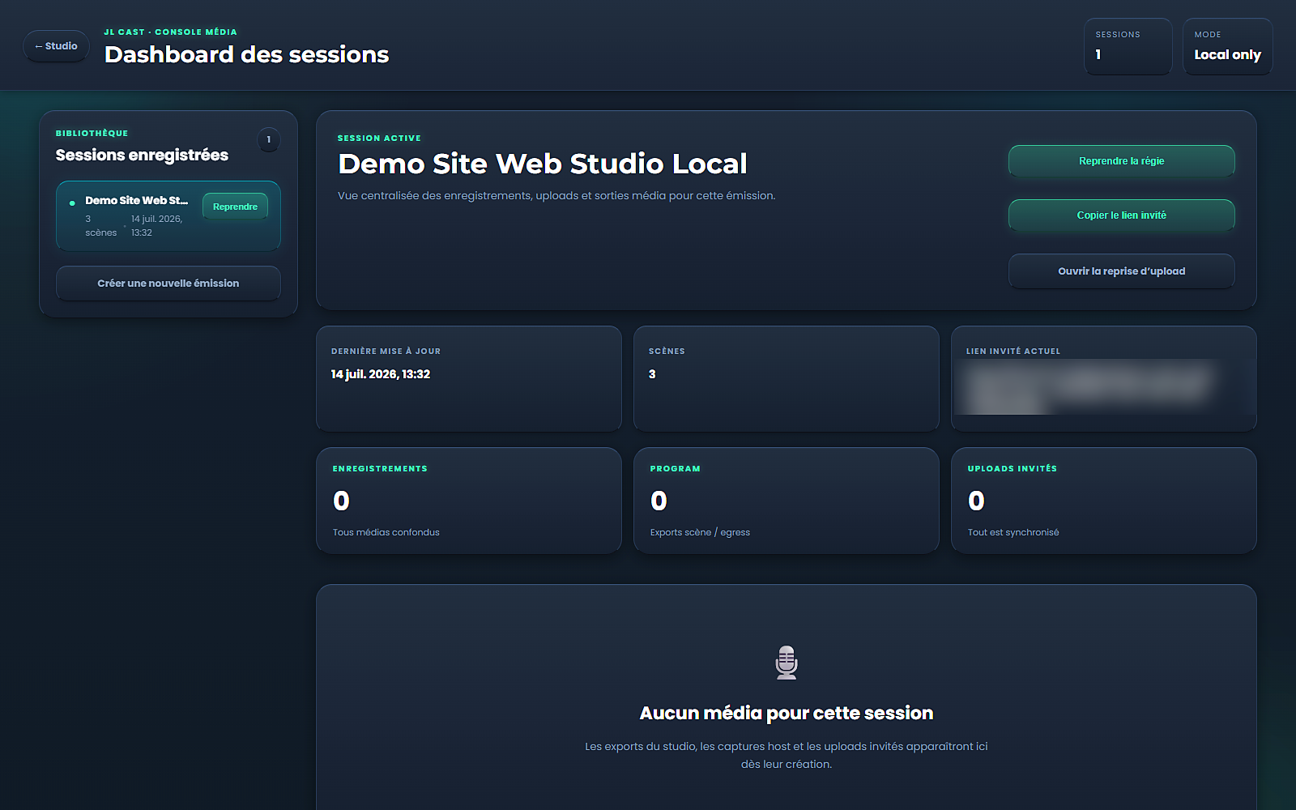The width and height of the screenshot is (1296, 810).
Task: Select the Demo Site Web St... session entry
Action: click(x=168, y=216)
